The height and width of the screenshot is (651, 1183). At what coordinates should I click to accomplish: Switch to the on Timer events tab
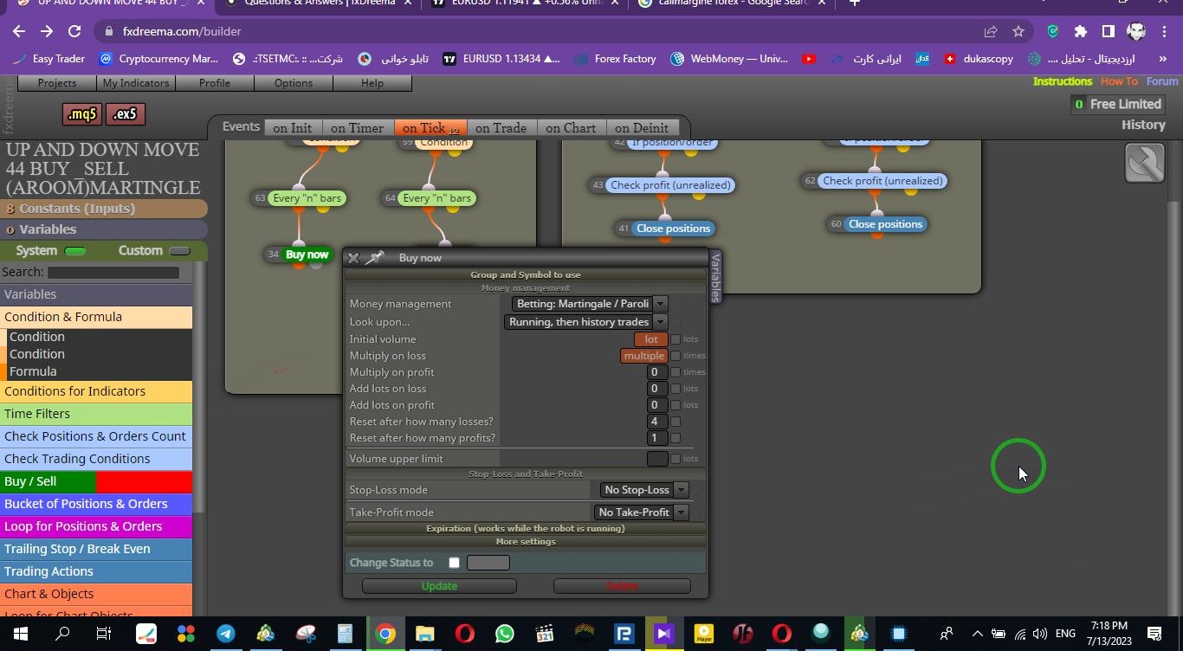pyautogui.click(x=357, y=128)
